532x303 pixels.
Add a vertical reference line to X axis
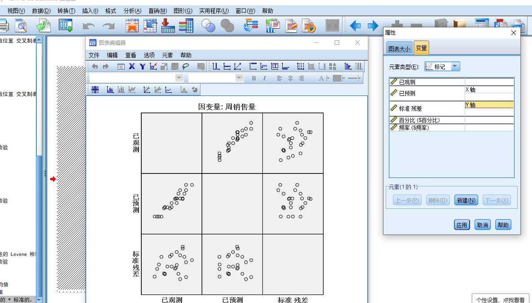click(x=216, y=66)
